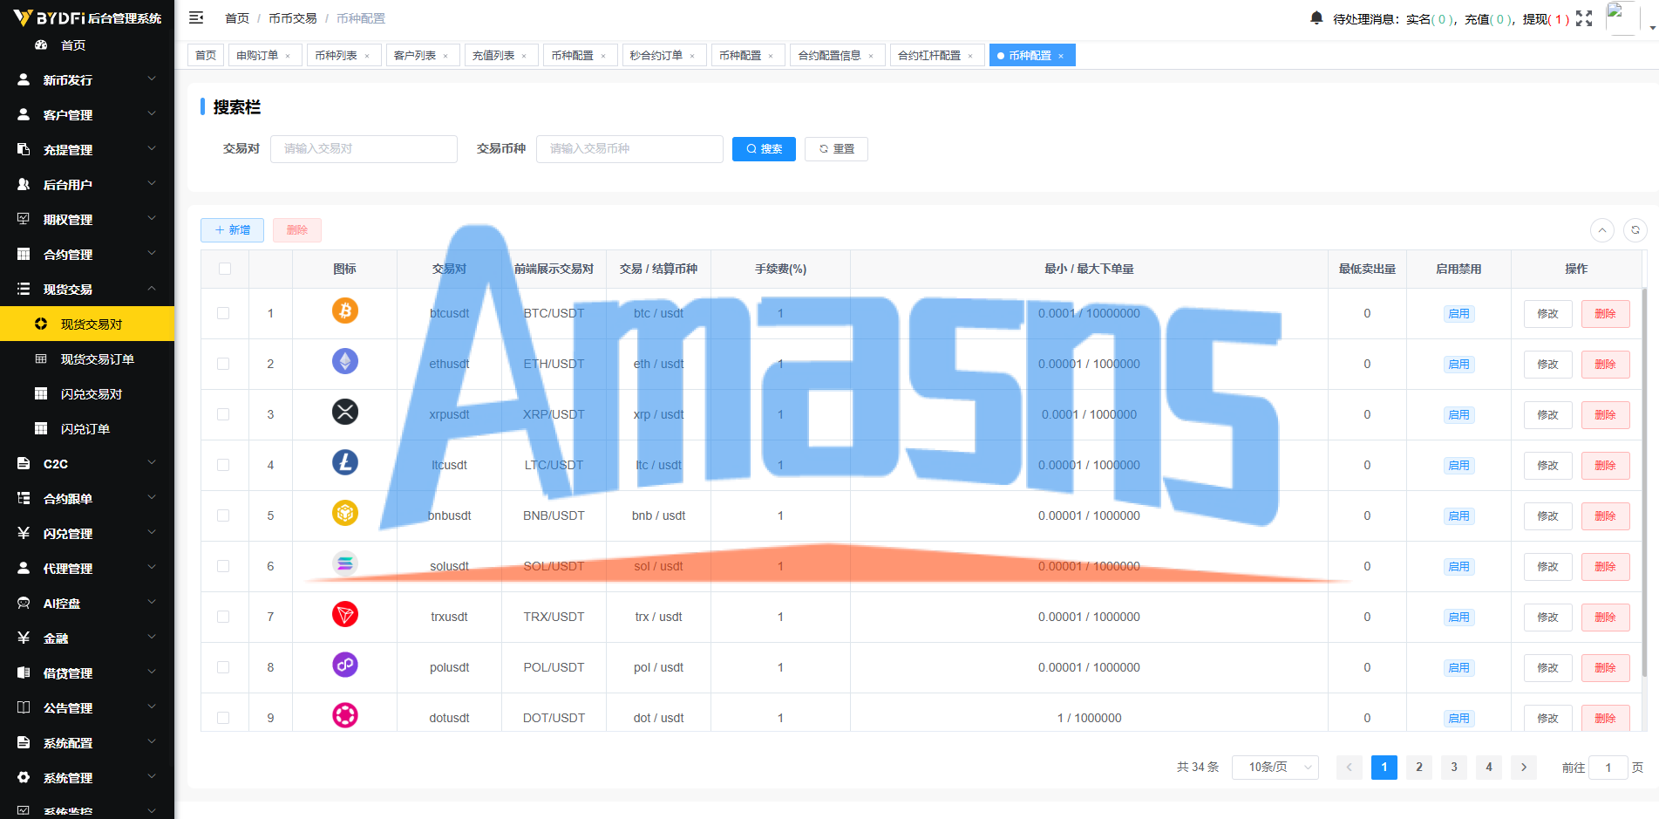Click the 交易对 search input field

[364, 149]
